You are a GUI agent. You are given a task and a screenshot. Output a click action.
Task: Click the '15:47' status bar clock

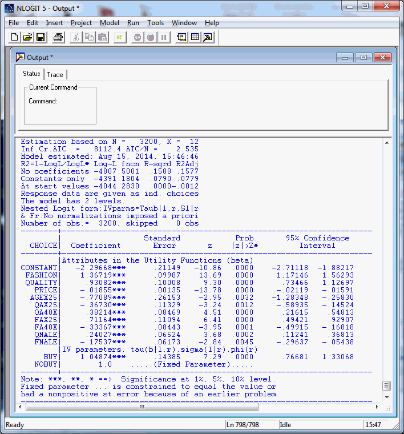coord(373,425)
